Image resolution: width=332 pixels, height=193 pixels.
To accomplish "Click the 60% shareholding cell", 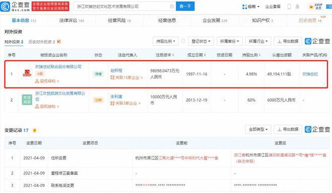I will (252, 100).
